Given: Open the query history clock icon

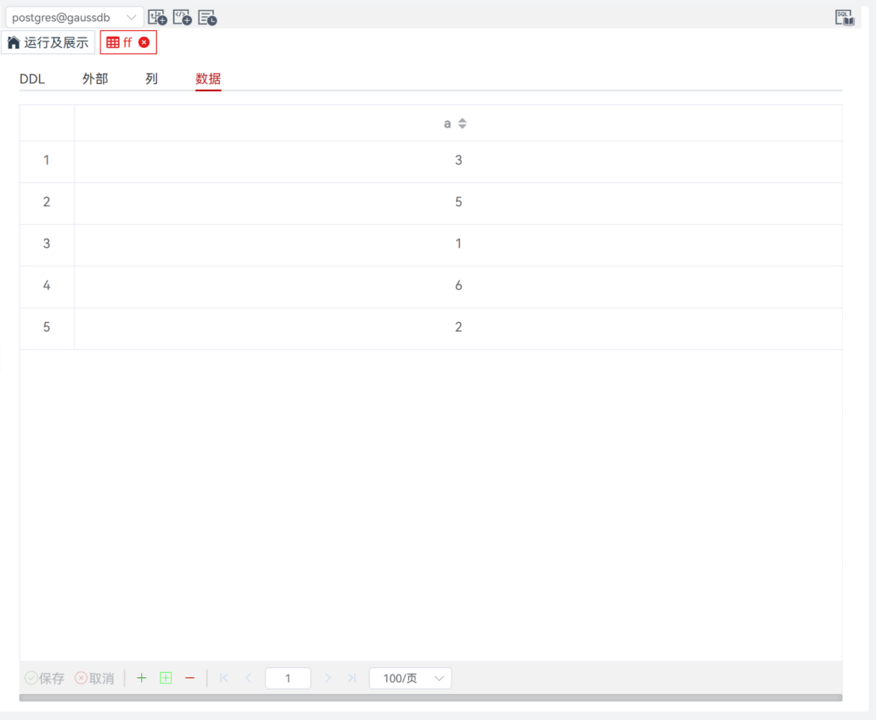Looking at the screenshot, I should click(207, 17).
